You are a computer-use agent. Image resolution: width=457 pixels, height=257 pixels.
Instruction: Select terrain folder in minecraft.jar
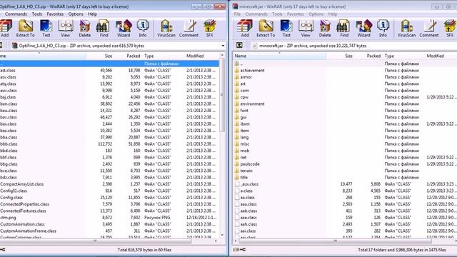246,171
